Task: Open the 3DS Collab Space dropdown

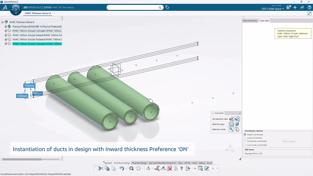Action: coord(273,9)
